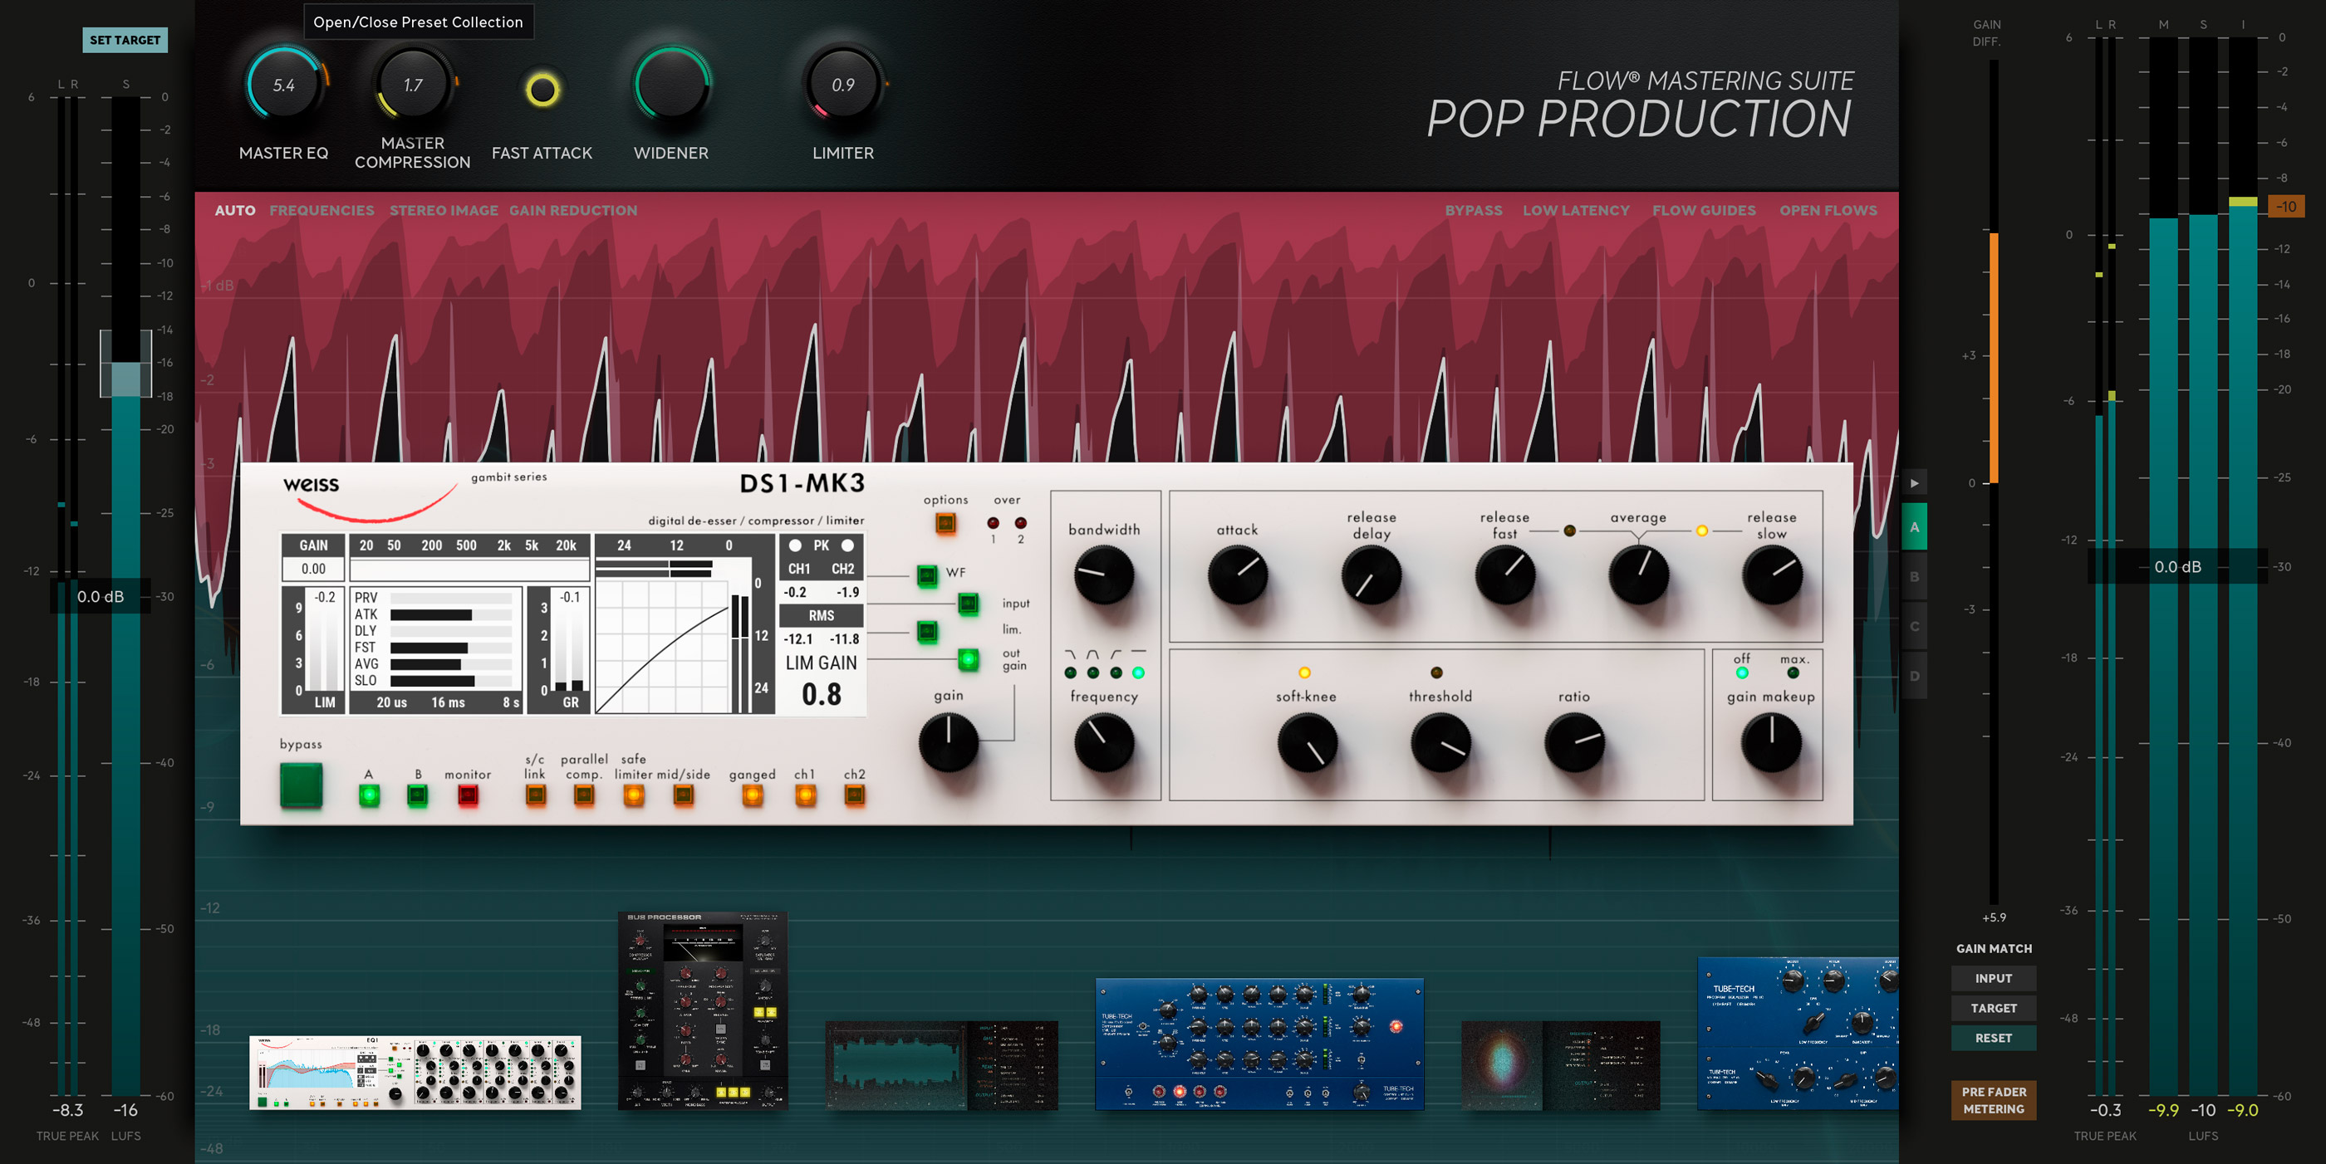Open the GAIN REDUCTION view tab
The height and width of the screenshot is (1164, 2326).
pos(572,210)
